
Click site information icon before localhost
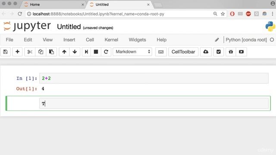tap(29, 14)
